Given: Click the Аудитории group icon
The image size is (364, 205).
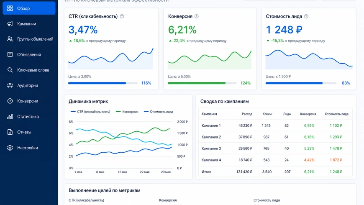Looking at the screenshot, I should pos(10,85).
